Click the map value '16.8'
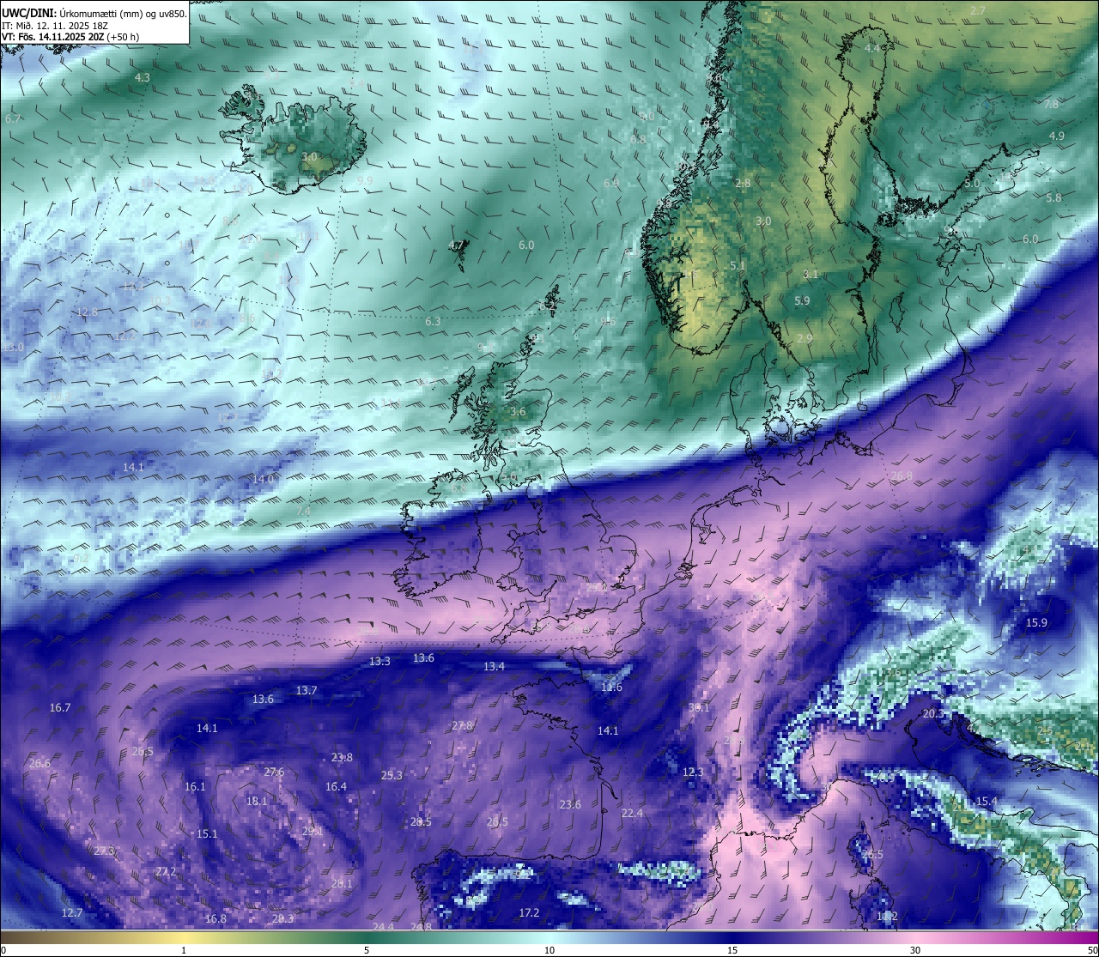This screenshot has height=957, width=1099. click(x=216, y=918)
